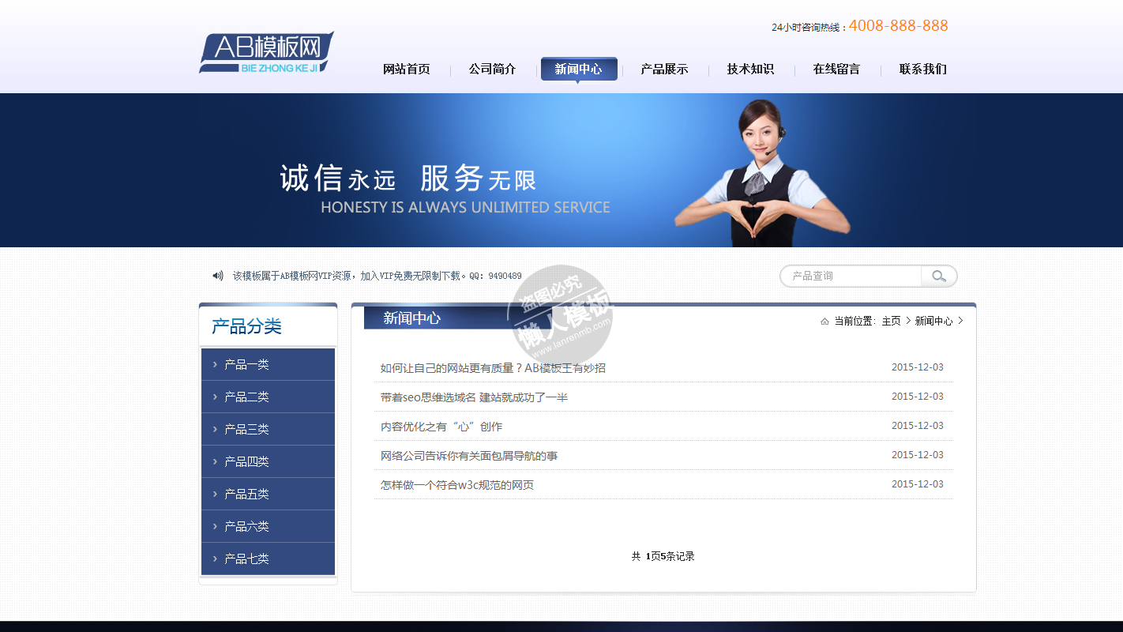
Task: Click the speaker announcement icon
Action: (x=217, y=276)
